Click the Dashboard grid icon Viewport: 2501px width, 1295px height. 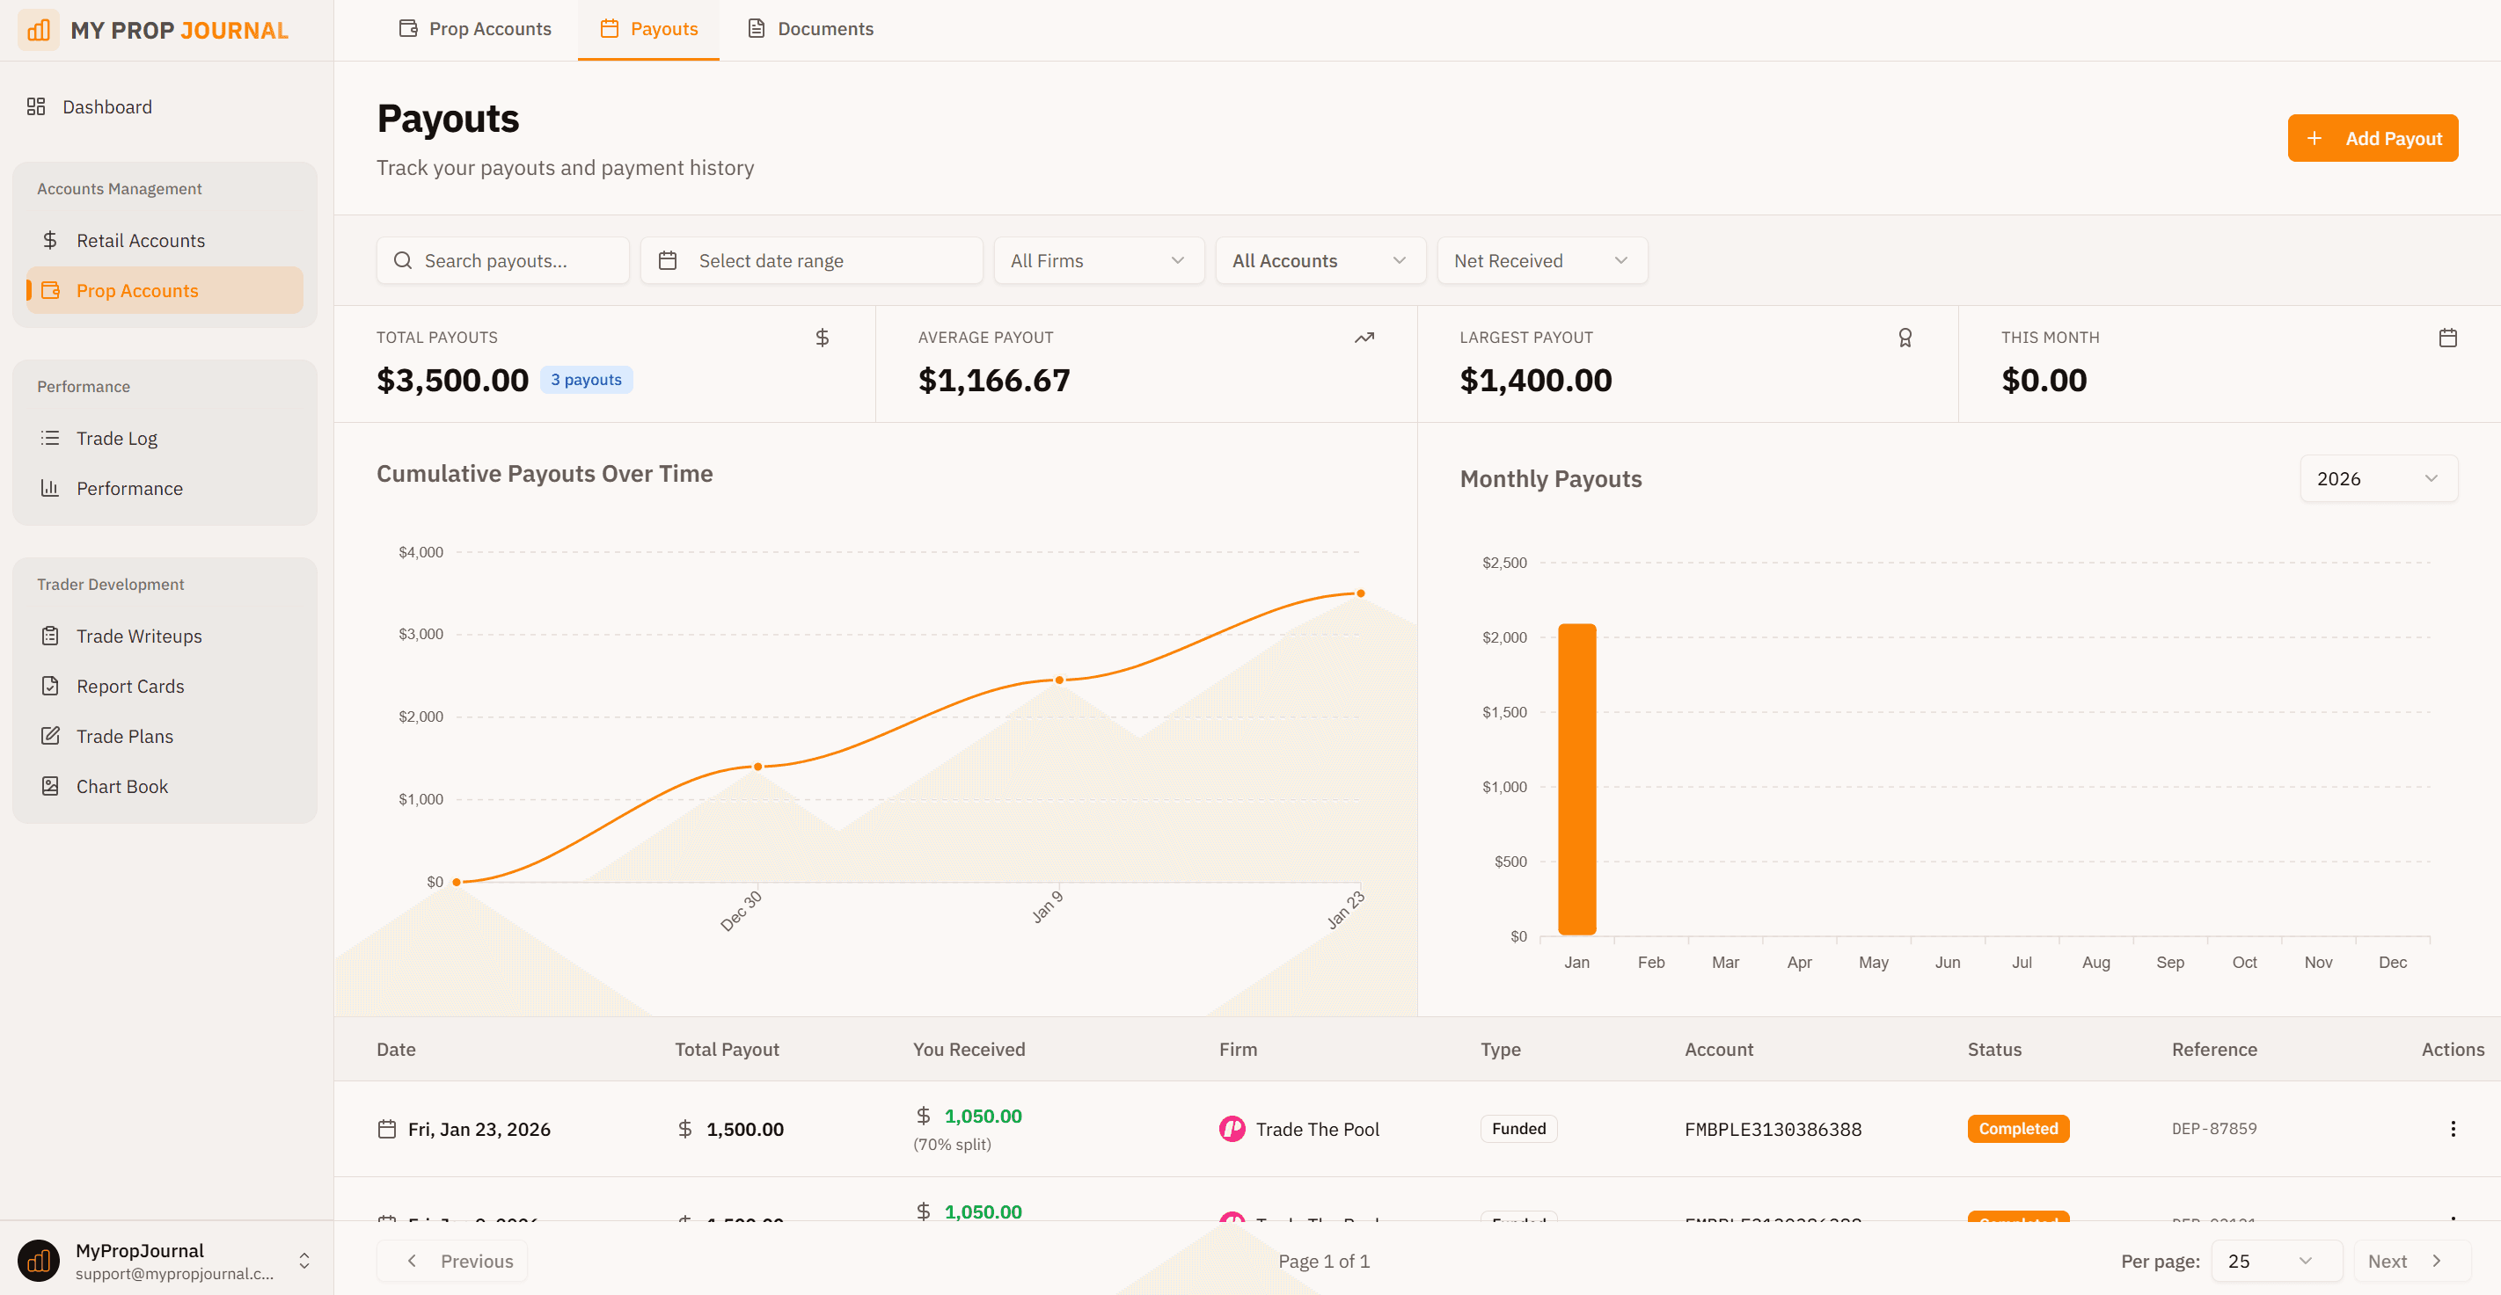point(36,106)
